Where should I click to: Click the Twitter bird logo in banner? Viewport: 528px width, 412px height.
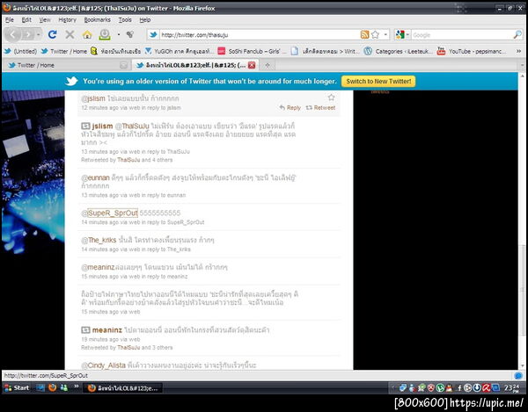72,81
